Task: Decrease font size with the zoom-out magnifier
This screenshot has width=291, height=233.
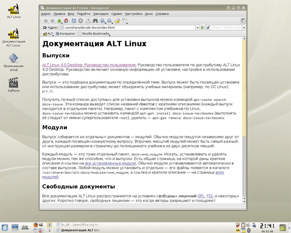Action: coord(110,21)
